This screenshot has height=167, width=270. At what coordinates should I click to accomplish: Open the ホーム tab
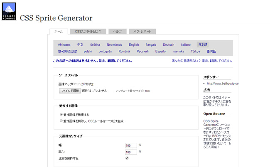pos(59,32)
